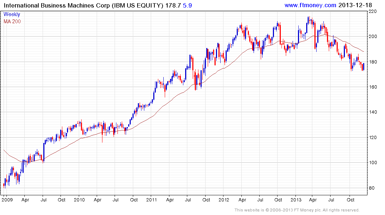The height and width of the screenshot is (215, 385).
Task: Click the 'MA 200' legend label
Action: [12, 21]
